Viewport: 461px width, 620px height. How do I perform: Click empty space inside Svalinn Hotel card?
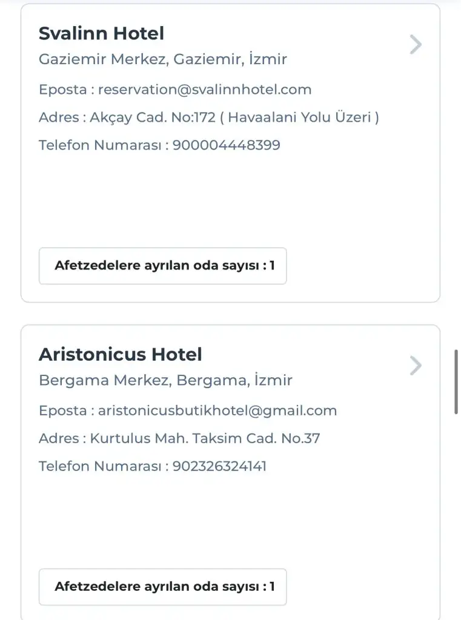[x=230, y=200]
